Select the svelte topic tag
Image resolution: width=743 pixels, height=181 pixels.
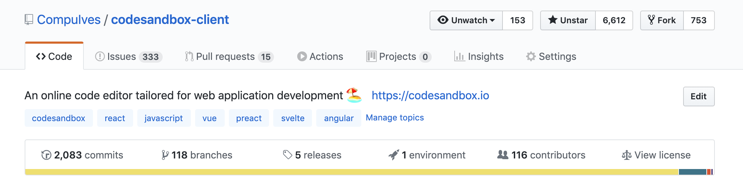coord(293,118)
